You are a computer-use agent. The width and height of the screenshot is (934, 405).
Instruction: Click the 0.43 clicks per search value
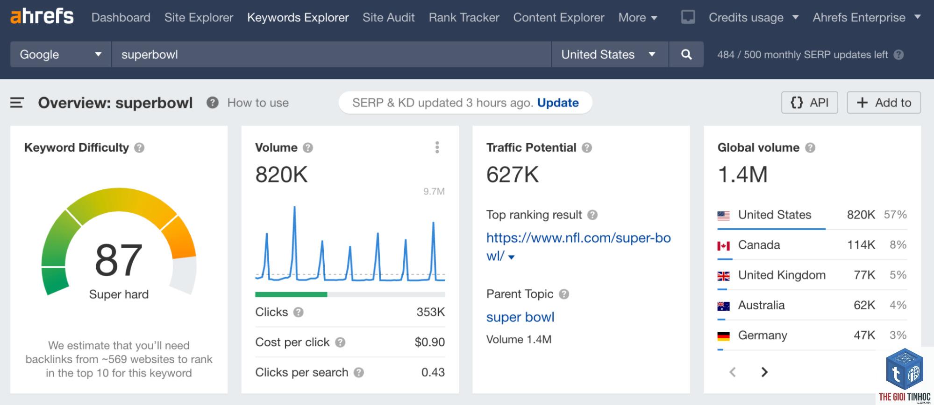point(433,372)
